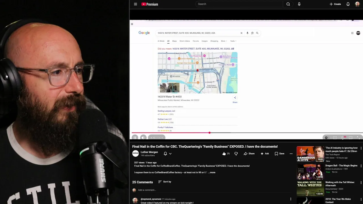Open Dragon Ball - The Magic Begins title
The width and height of the screenshot is (363, 204).
pos(341,165)
